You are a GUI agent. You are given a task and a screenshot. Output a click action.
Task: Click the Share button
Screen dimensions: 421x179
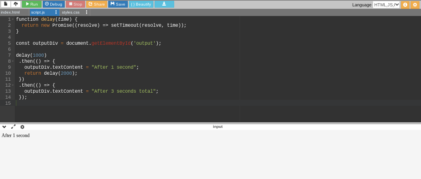click(97, 4)
